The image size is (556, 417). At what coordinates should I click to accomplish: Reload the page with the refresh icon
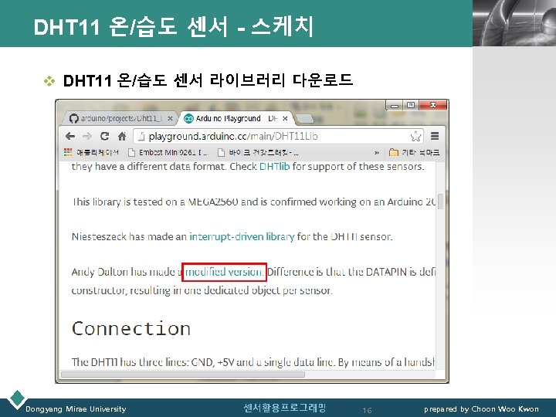[x=104, y=136]
